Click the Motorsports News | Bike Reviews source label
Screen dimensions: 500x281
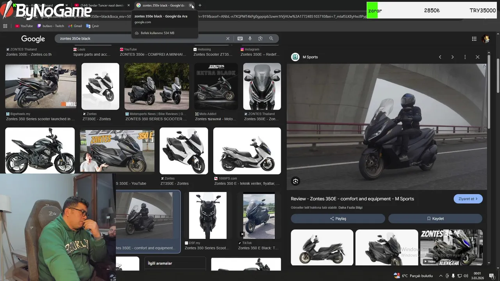tap(157, 114)
